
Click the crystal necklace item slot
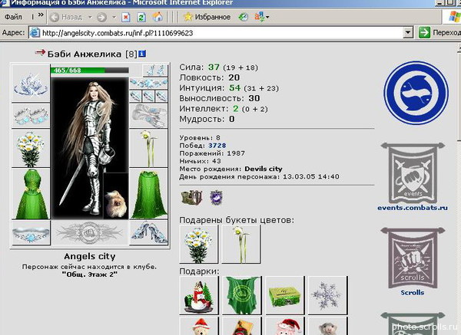(x=149, y=84)
